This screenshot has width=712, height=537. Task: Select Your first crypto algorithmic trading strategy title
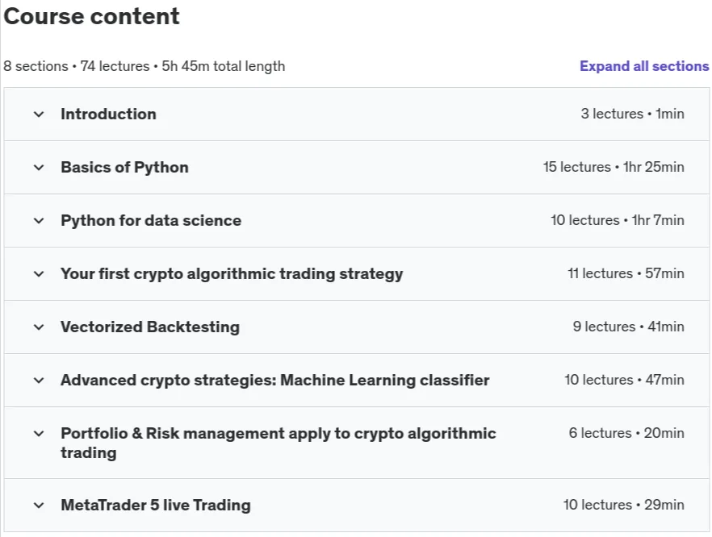(232, 274)
